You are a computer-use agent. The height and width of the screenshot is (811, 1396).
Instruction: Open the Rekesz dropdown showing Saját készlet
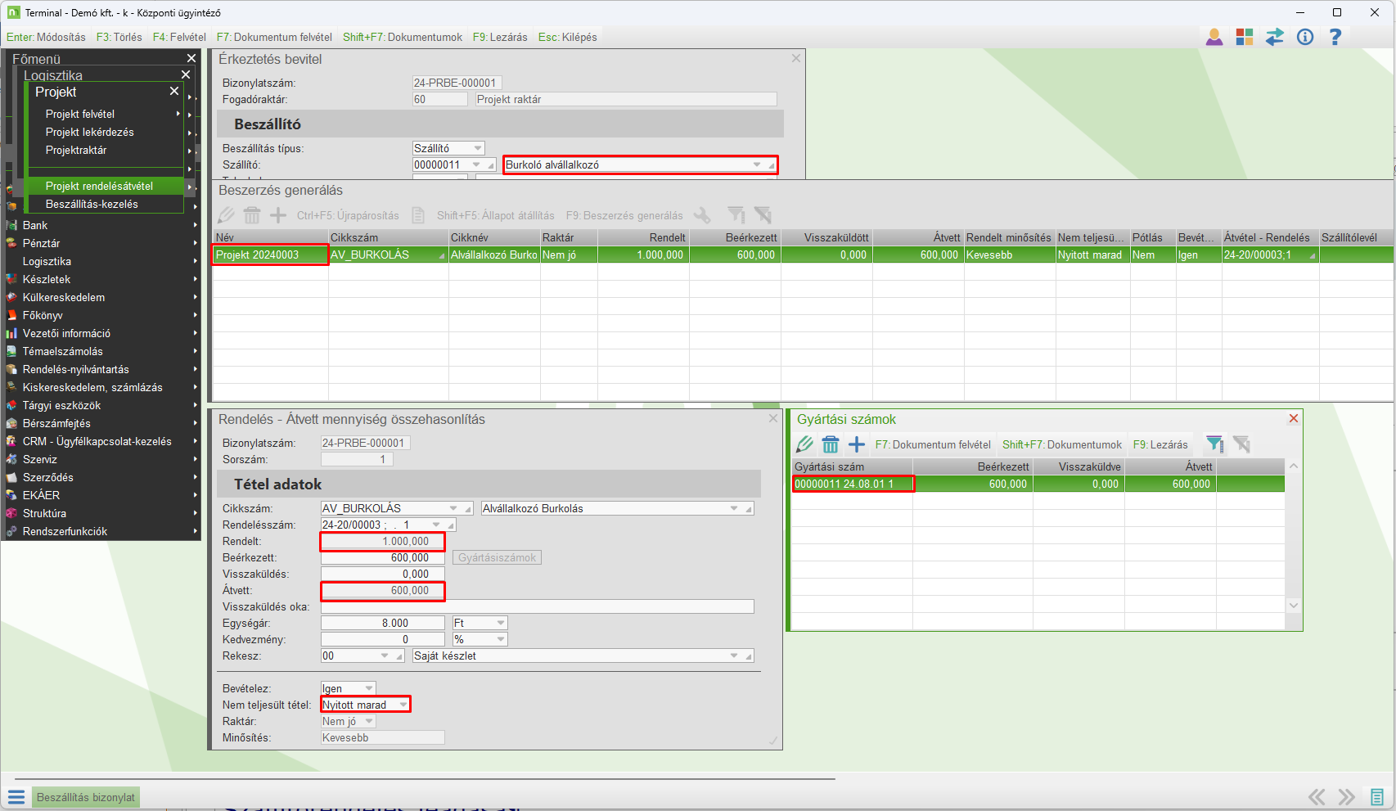click(734, 656)
